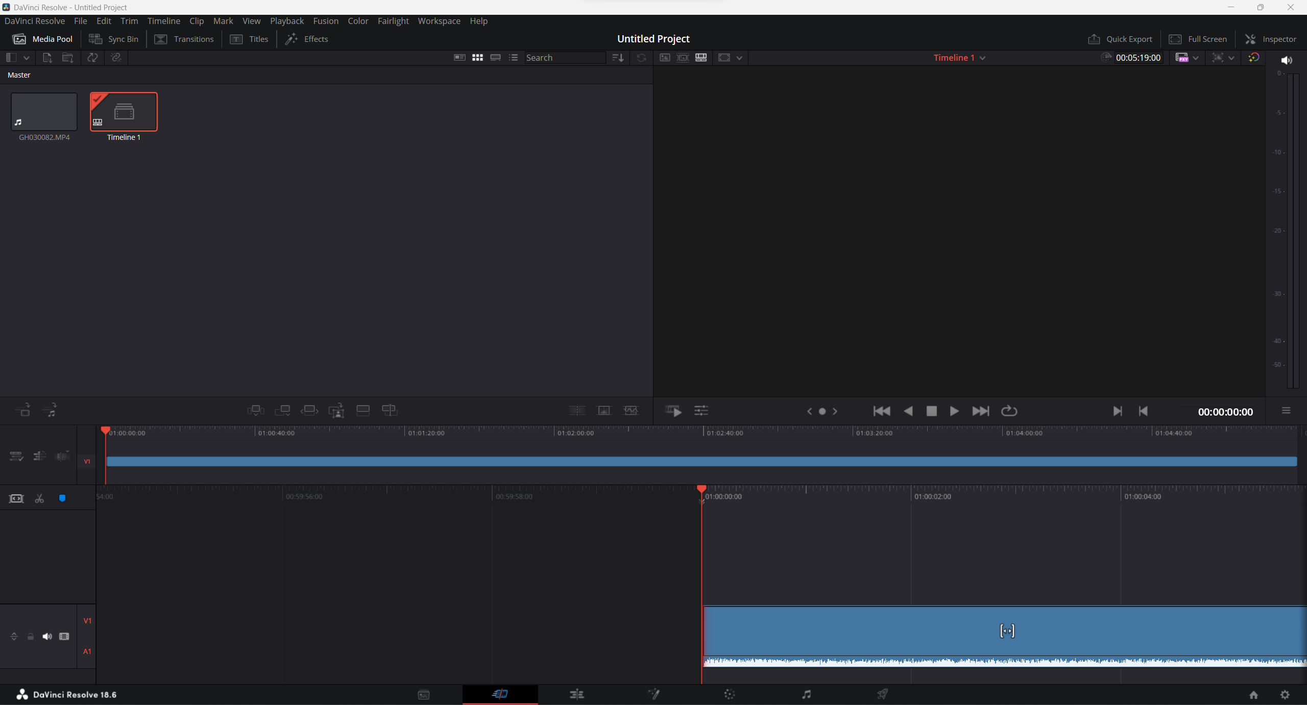Play the timeline in reverse
The image size is (1307, 705).
point(908,411)
